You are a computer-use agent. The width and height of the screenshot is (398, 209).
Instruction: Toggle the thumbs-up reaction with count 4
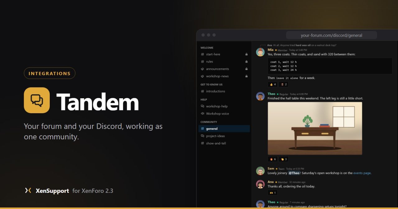coord(273,84)
